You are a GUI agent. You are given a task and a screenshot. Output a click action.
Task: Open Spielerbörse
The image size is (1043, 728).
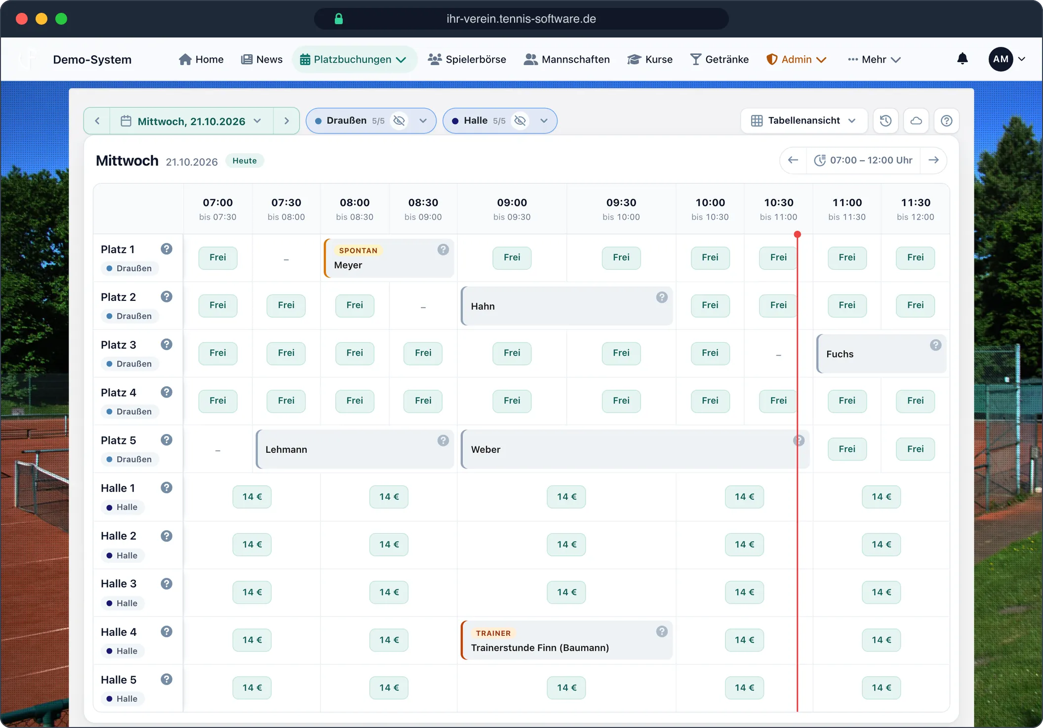[467, 59]
